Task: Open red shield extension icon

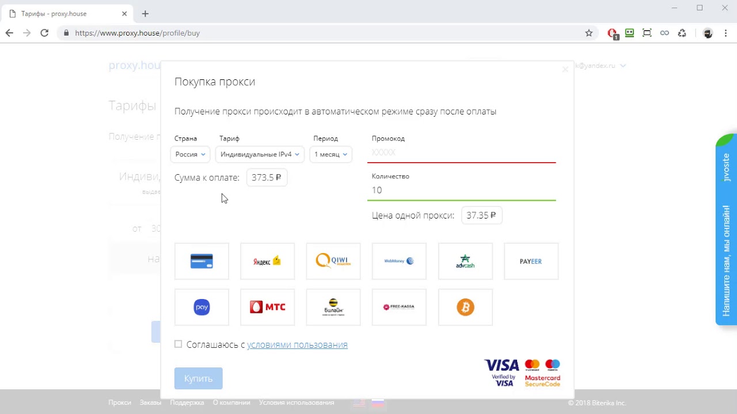Action: (x=613, y=33)
